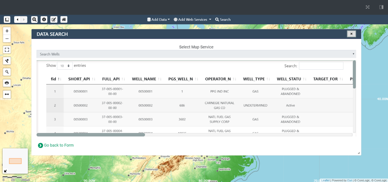Click the map zoom in plus button
This screenshot has width=388, height=182.
pyautogui.click(x=7, y=31)
